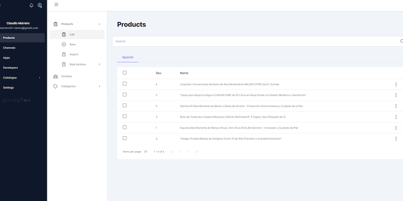Click the notification bell icon
The height and width of the screenshot is (201, 403).
[x=31, y=5]
